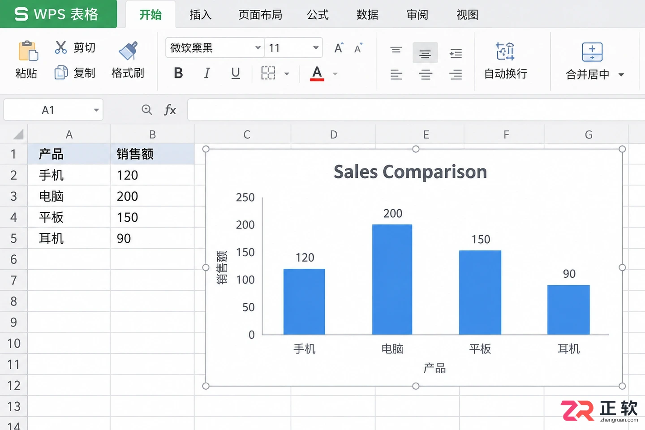Align cell text to the right
This screenshot has height=430, width=645.
tap(456, 74)
